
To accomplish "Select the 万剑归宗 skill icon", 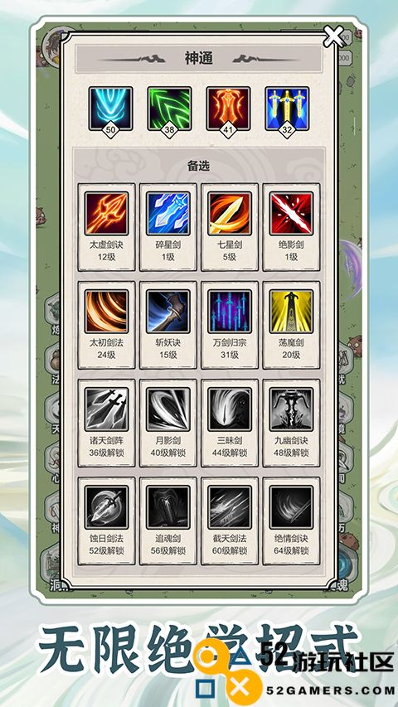I will tap(230, 312).
